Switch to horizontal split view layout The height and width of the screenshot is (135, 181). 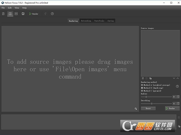(16, 14)
